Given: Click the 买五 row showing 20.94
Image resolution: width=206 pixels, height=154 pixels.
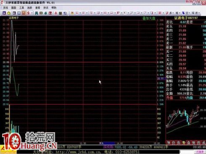Looking at the screenshot, I should point(186,68).
